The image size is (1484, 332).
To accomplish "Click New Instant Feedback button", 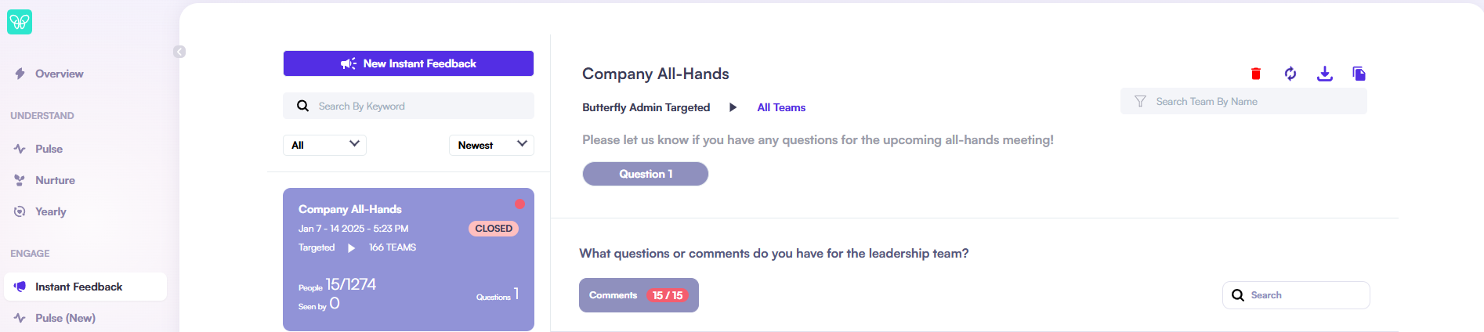I will click(408, 63).
